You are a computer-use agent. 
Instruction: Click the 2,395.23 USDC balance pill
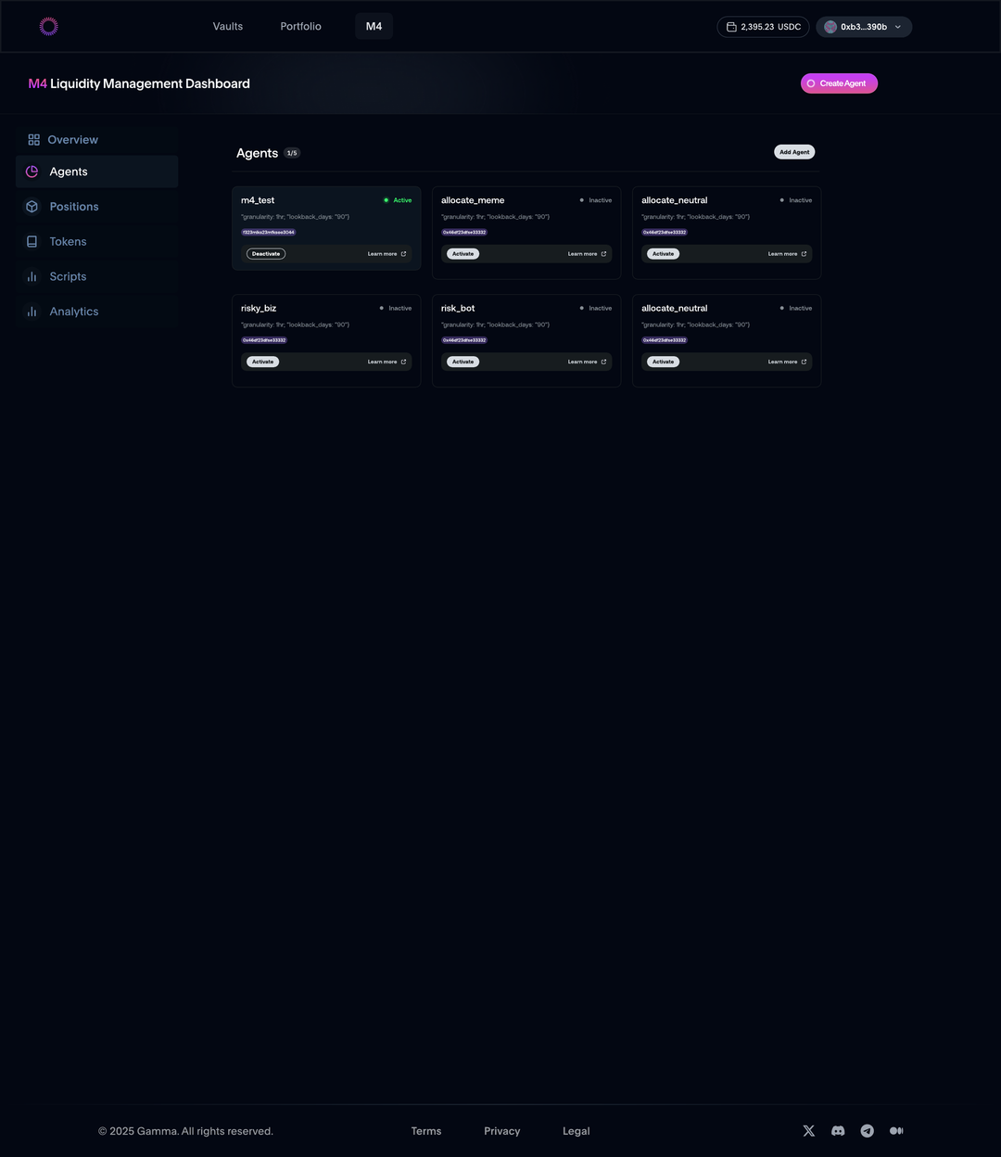(763, 27)
